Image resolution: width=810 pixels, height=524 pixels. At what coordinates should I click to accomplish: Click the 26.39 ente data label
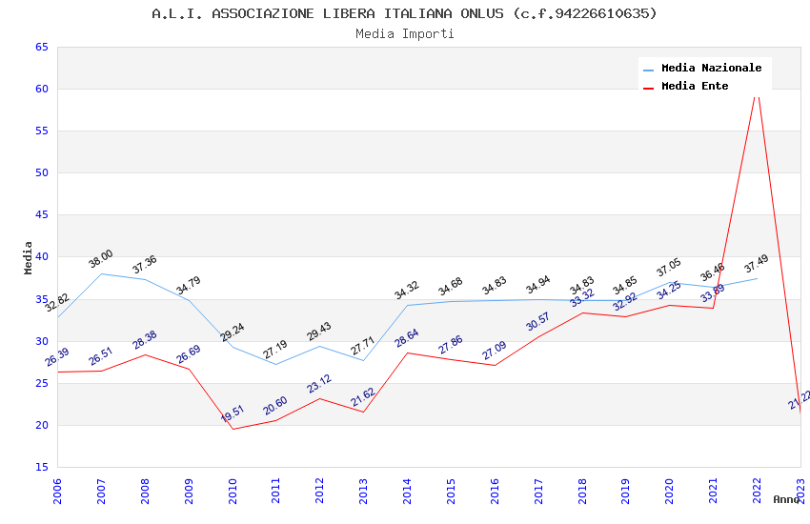[x=57, y=357]
